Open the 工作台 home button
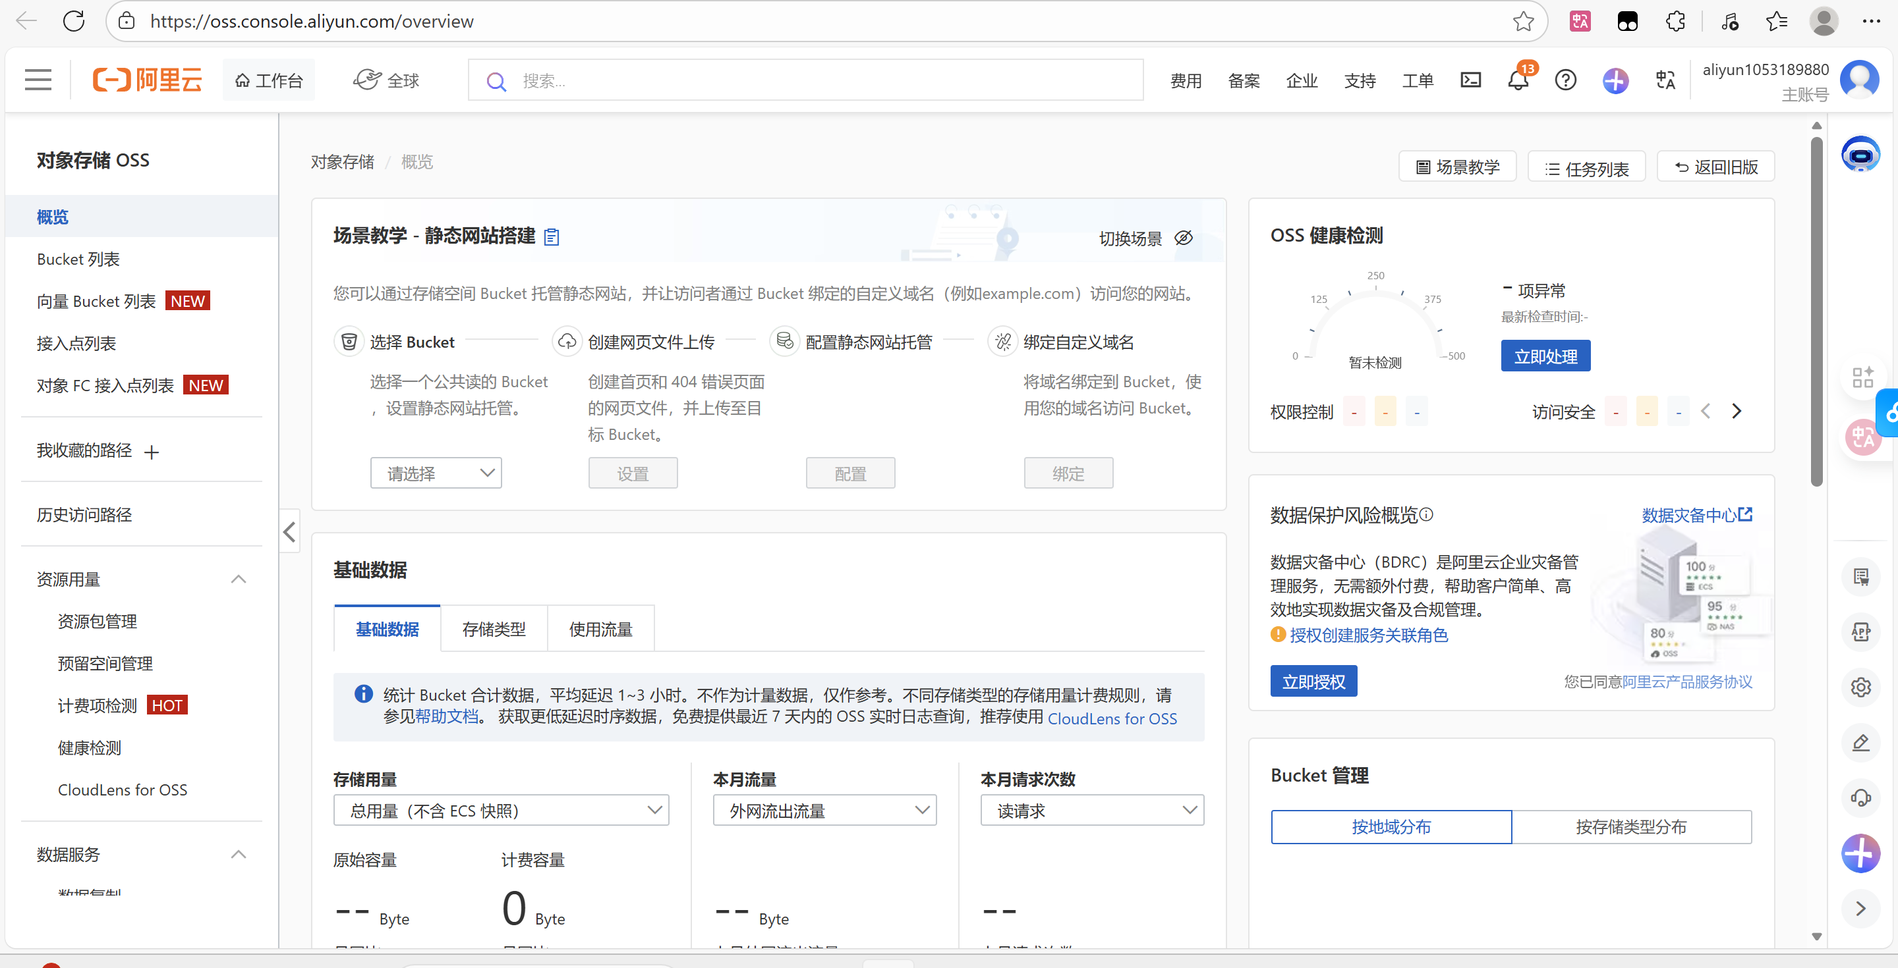The height and width of the screenshot is (968, 1898). coord(268,80)
